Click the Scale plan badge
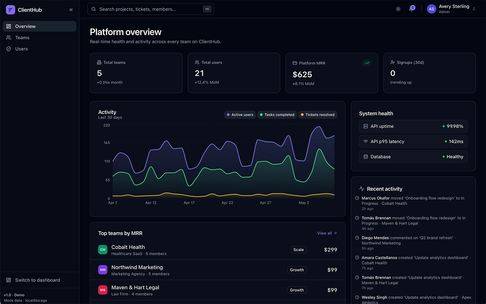The image size is (486, 304). tap(299, 250)
